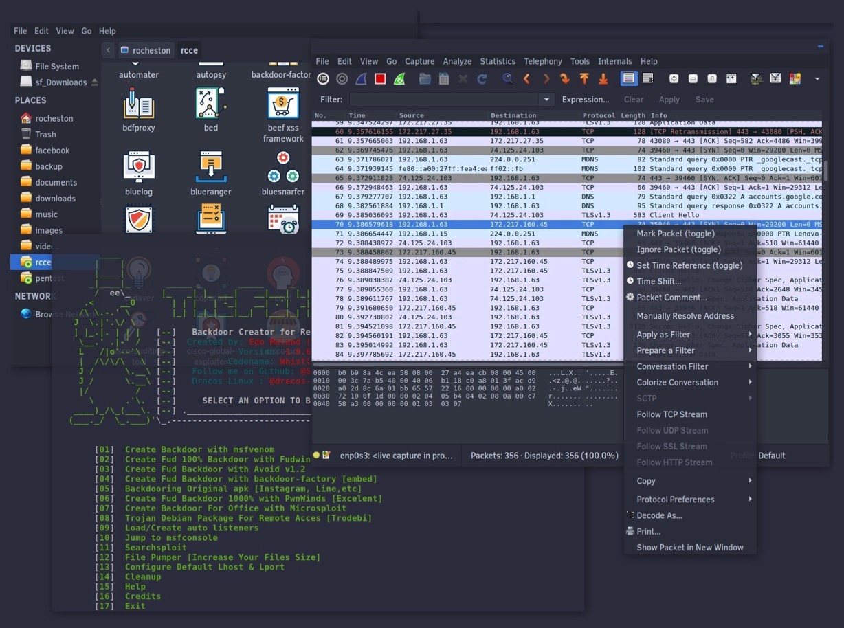The height and width of the screenshot is (628, 844).
Task: Click the Expression... button beside the filter
Action: 586,100
